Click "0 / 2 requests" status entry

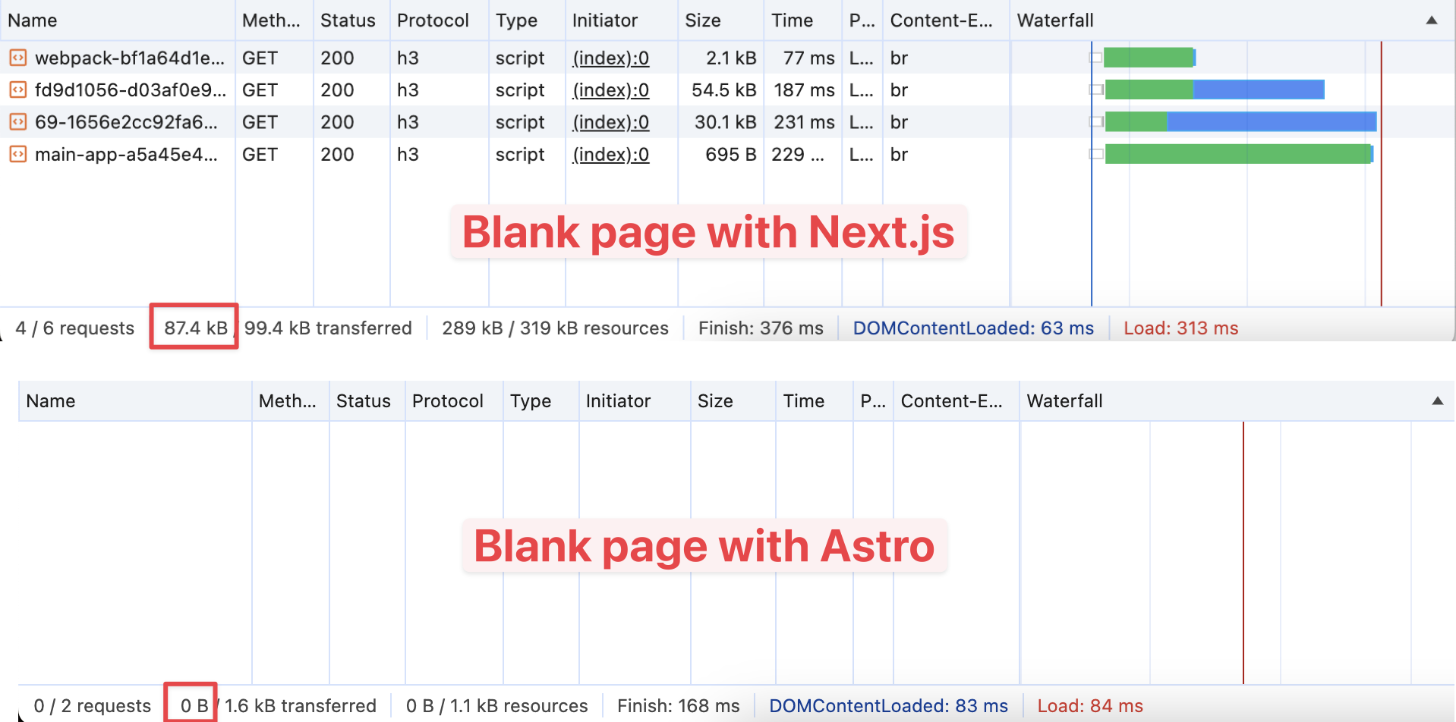coord(92,706)
